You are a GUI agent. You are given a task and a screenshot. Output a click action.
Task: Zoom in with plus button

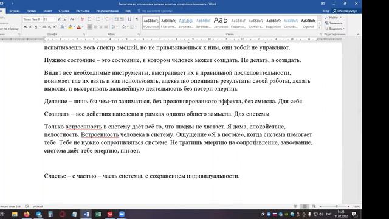[x=348, y=207]
